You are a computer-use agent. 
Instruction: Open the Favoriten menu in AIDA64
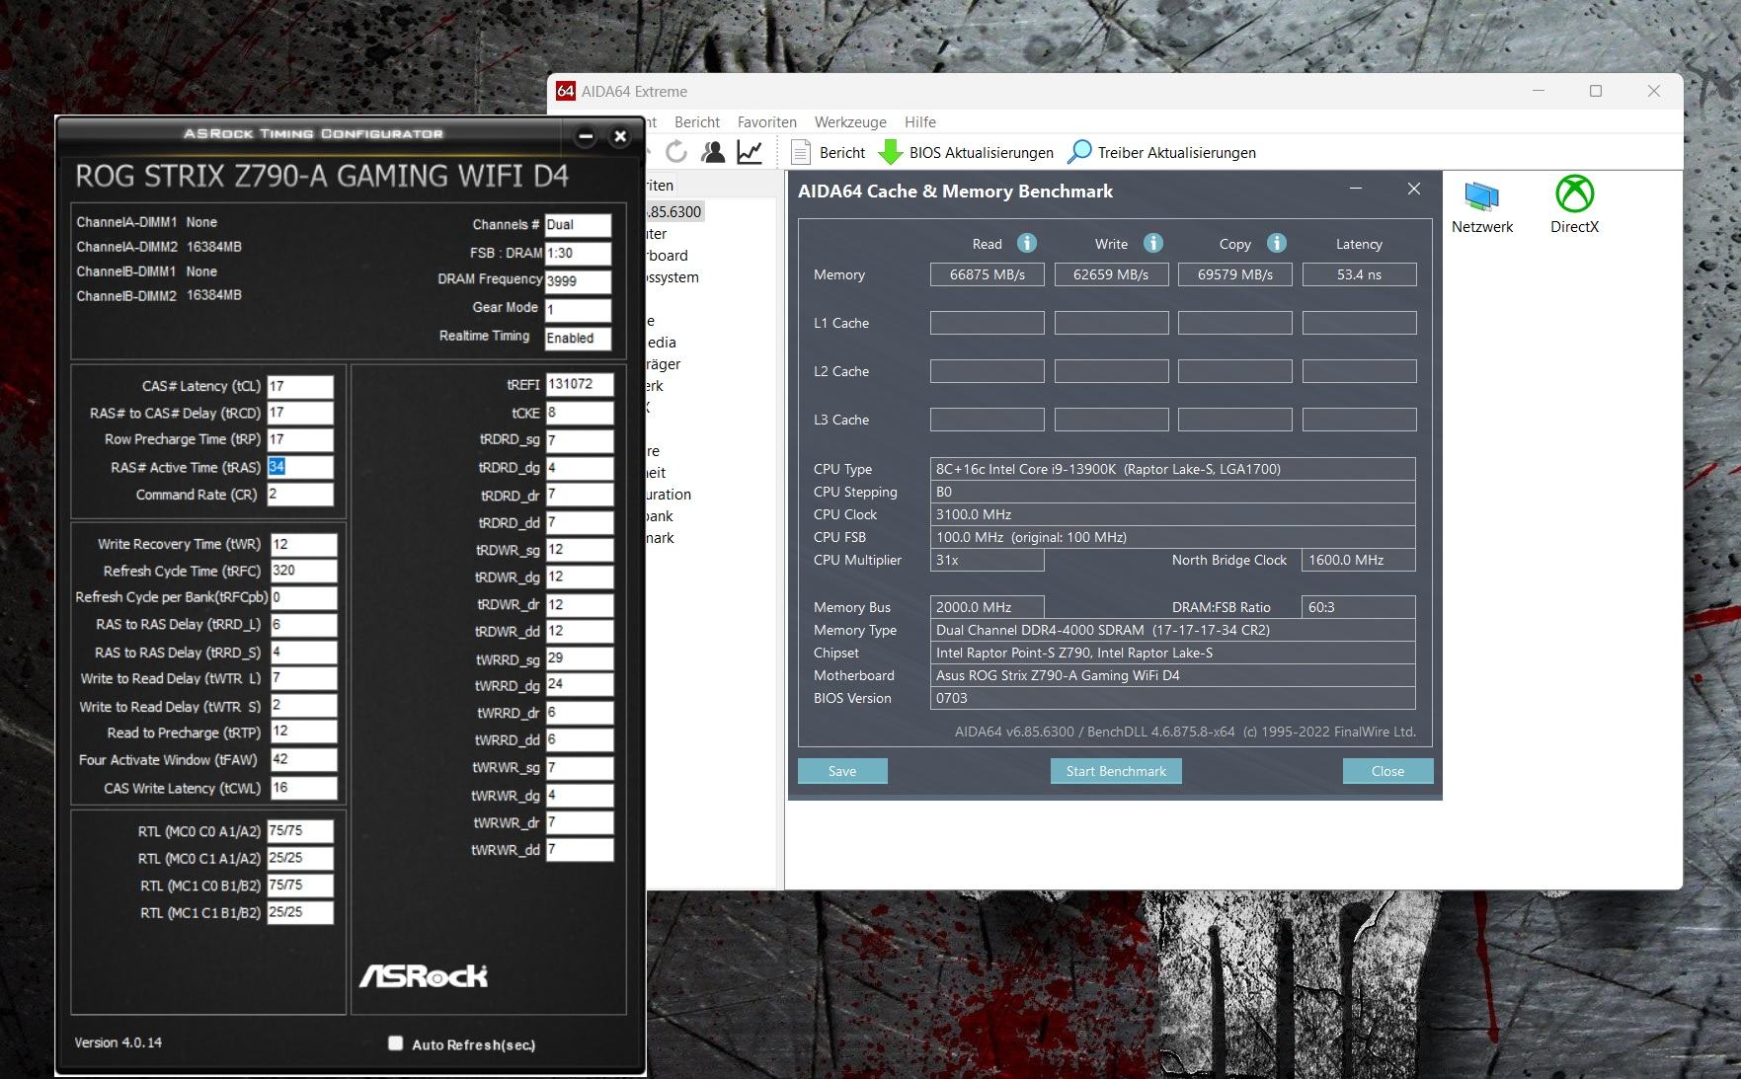[x=767, y=122]
